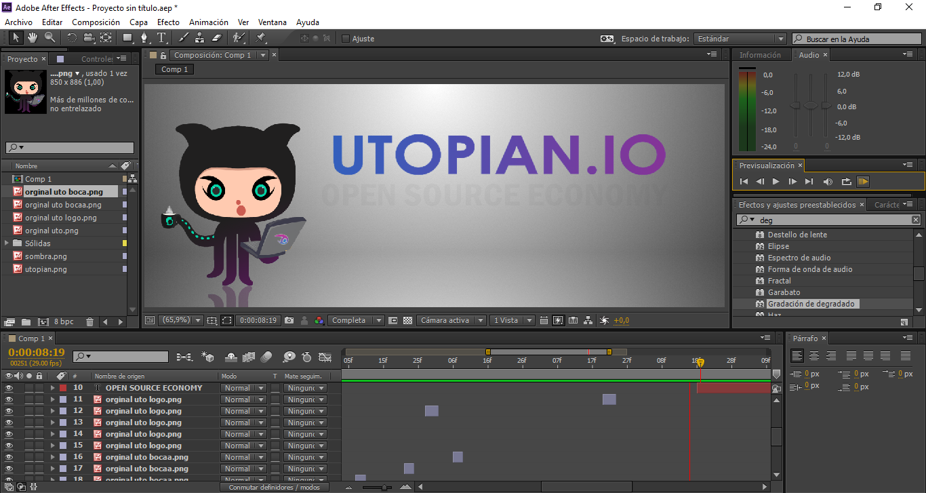Screen dimensions: 926x493
Task: Open the Cámara activa dropdown
Action: pos(451,320)
